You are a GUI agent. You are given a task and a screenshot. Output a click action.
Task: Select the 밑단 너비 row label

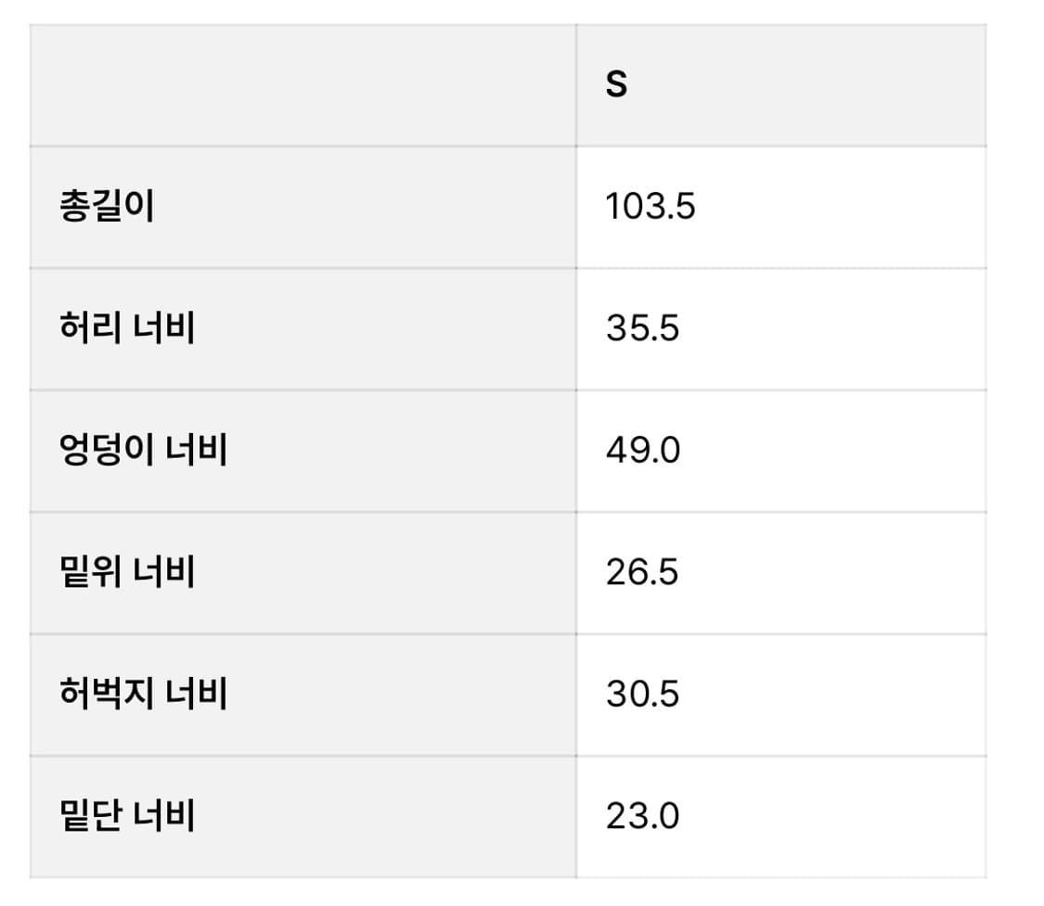pos(126,817)
